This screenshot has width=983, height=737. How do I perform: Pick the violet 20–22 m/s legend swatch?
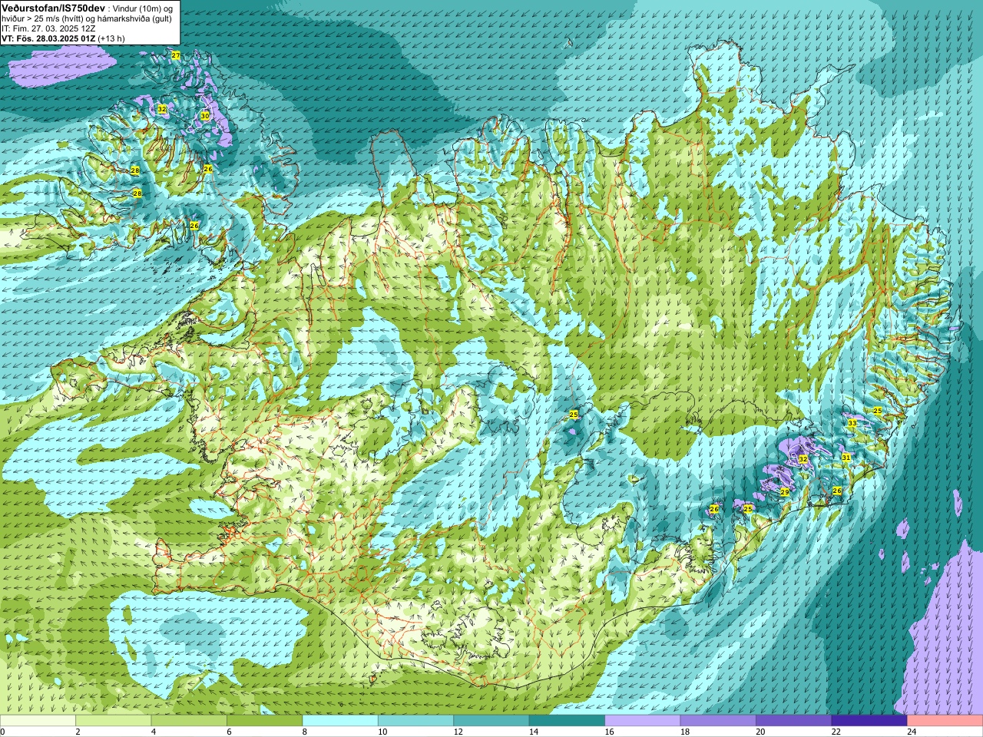[794, 721]
